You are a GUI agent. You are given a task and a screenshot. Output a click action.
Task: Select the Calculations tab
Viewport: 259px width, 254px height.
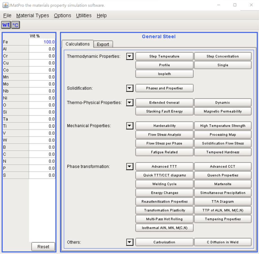pos(78,44)
